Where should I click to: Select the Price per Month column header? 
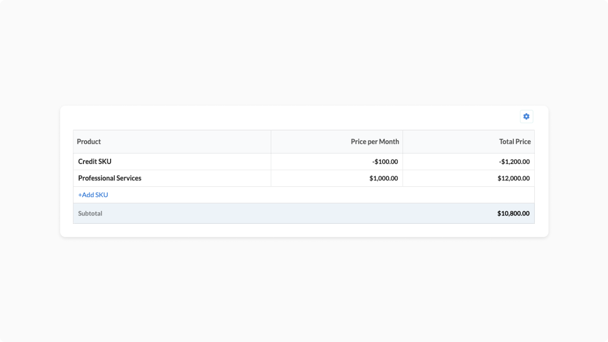click(375, 142)
